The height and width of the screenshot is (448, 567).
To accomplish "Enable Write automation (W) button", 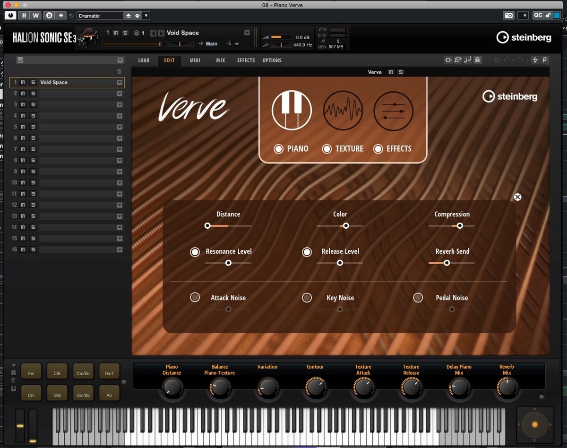I will coord(36,16).
